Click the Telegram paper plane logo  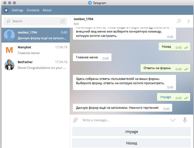click(x=6, y=10)
